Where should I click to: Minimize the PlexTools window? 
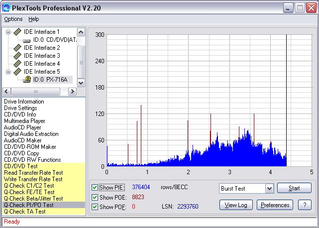pos(288,8)
